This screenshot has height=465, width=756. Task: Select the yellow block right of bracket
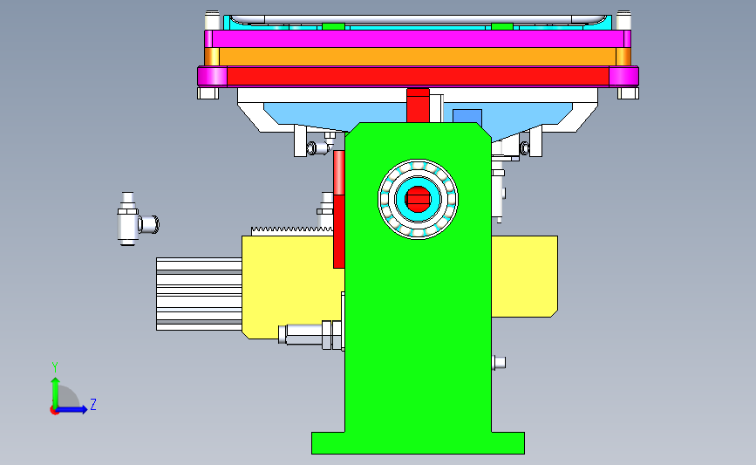click(525, 276)
